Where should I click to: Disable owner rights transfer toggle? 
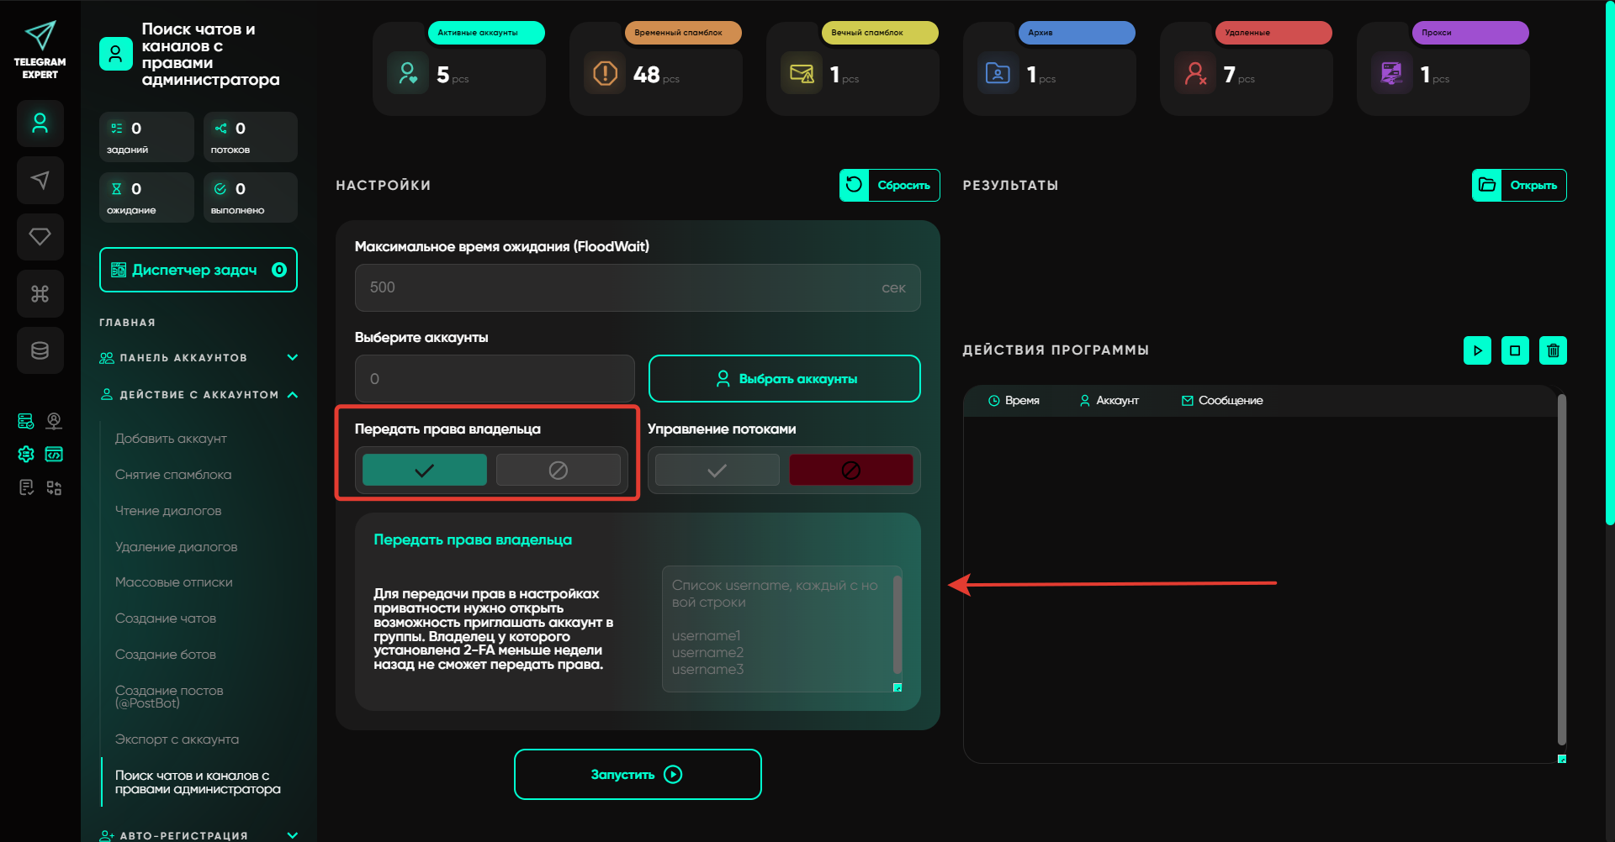coord(558,470)
